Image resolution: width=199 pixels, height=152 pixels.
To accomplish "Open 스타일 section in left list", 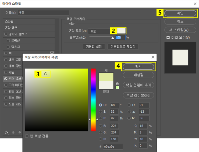I will 29,21.
